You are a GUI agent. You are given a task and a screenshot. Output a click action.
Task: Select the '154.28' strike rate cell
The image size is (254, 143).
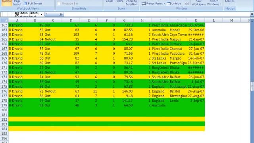(x=124, y=39)
